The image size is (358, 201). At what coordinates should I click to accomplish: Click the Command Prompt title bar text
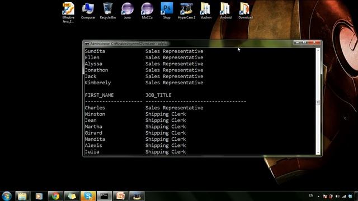coord(129,44)
